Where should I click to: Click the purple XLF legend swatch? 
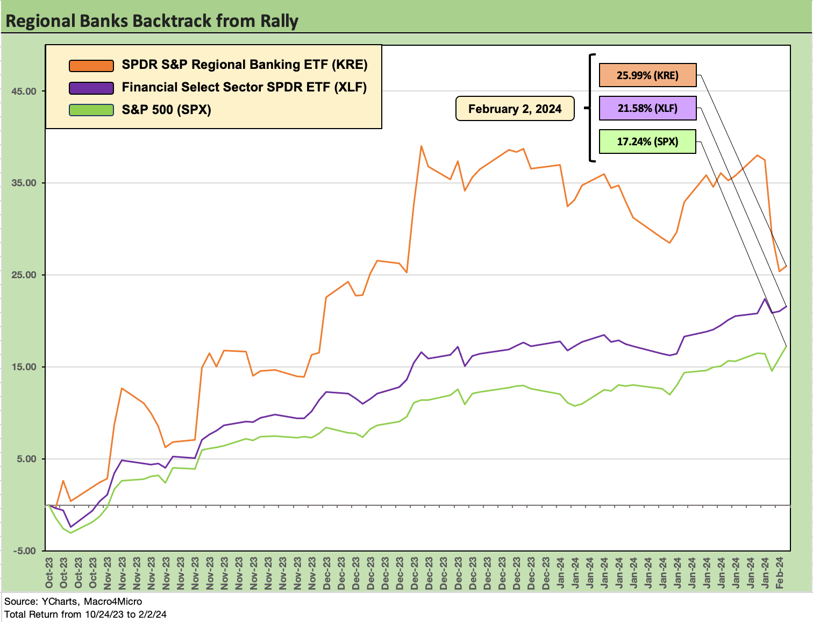(91, 88)
